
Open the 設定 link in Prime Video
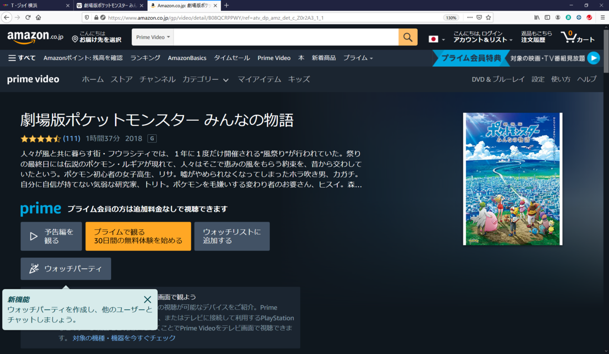point(538,79)
